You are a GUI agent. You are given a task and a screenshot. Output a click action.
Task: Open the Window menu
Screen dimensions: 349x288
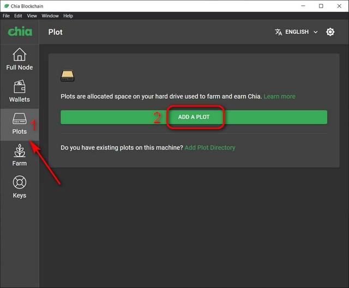click(x=50, y=16)
